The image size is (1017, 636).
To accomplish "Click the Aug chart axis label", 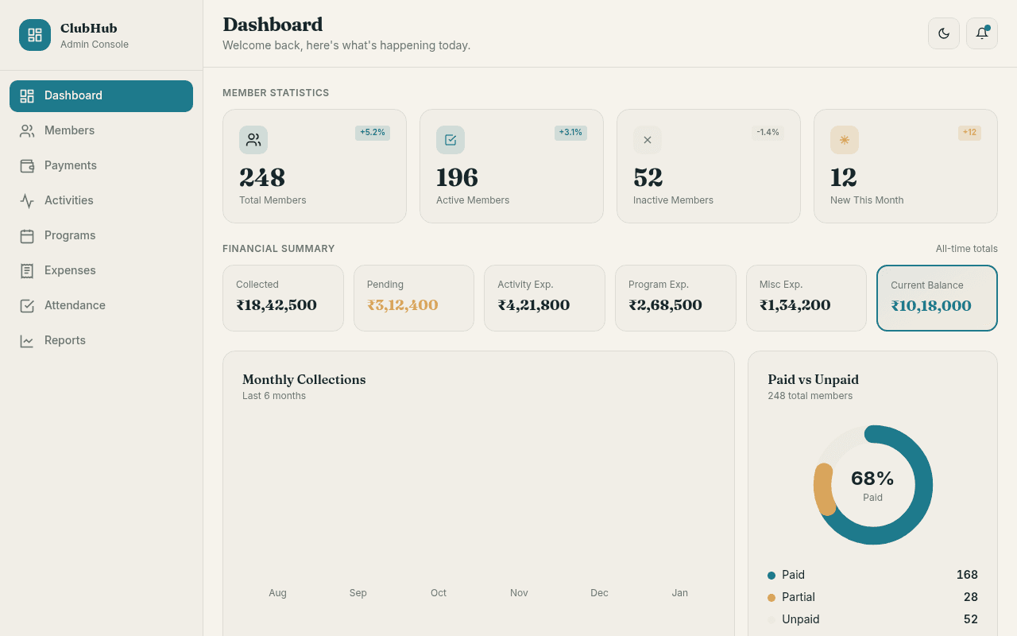I will pyautogui.click(x=277, y=593).
